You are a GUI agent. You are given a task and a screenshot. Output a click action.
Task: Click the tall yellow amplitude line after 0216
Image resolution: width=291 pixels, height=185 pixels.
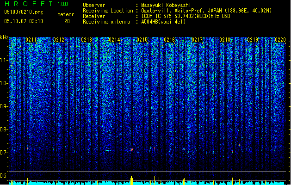[177, 179]
